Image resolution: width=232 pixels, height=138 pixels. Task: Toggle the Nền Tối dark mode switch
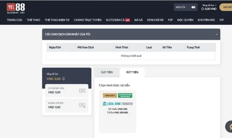[x=193, y=7]
